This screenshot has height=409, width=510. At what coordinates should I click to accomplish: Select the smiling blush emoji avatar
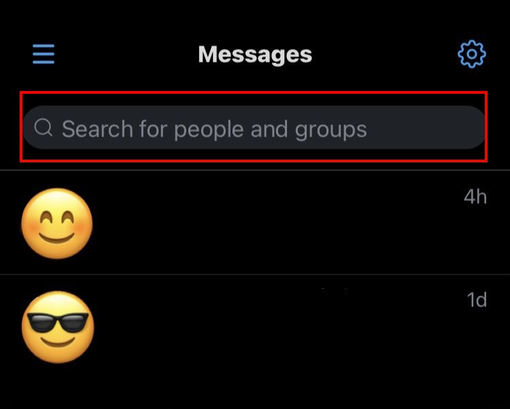(57, 224)
